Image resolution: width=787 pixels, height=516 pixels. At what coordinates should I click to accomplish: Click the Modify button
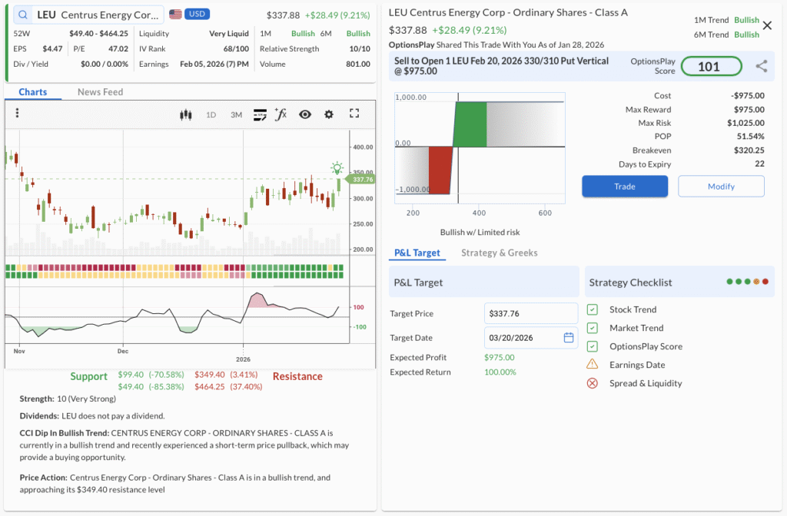[x=721, y=186]
